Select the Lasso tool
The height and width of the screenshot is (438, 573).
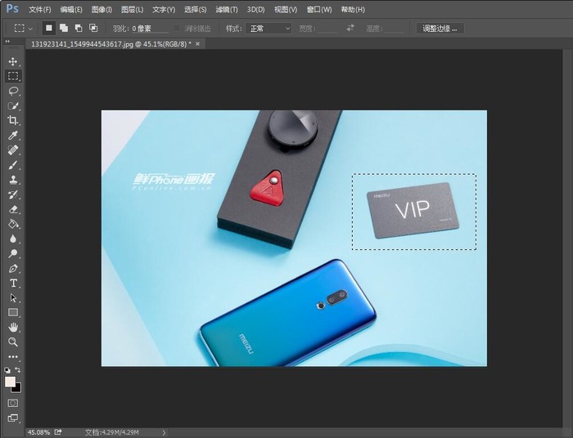coord(13,91)
